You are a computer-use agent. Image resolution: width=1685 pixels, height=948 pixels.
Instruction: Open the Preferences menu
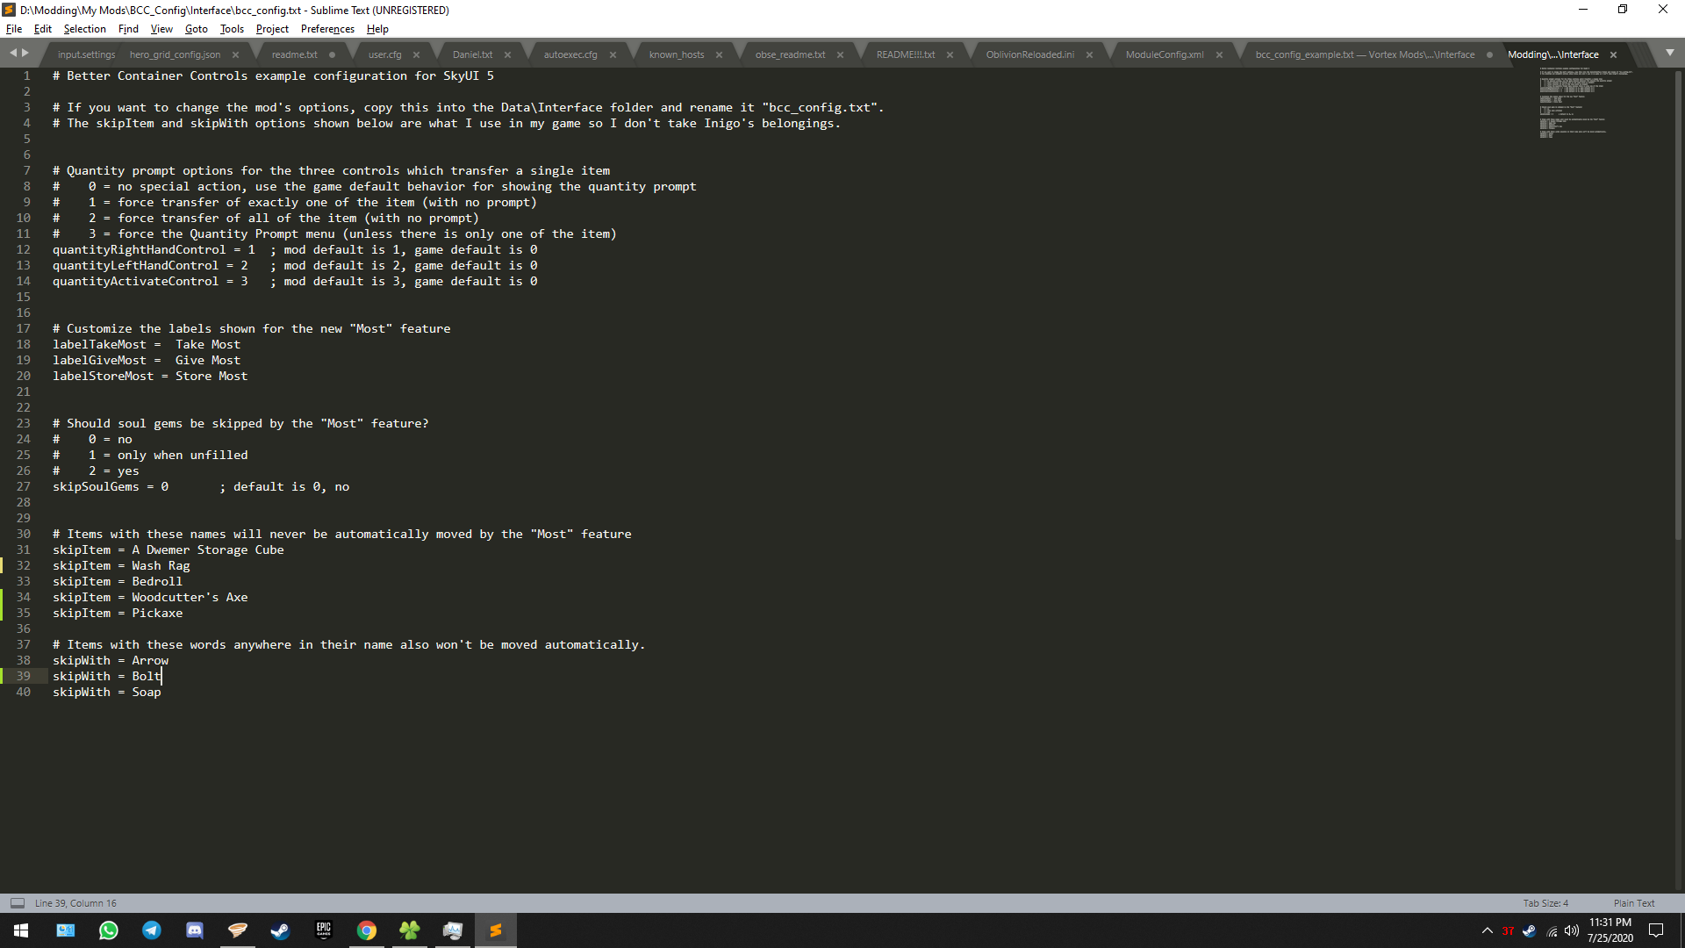point(327,29)
